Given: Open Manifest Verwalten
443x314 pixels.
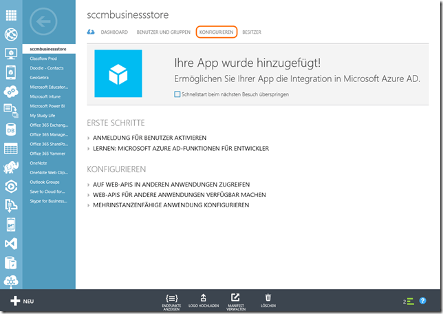Looking at the screenshot, I should [236, 297].
